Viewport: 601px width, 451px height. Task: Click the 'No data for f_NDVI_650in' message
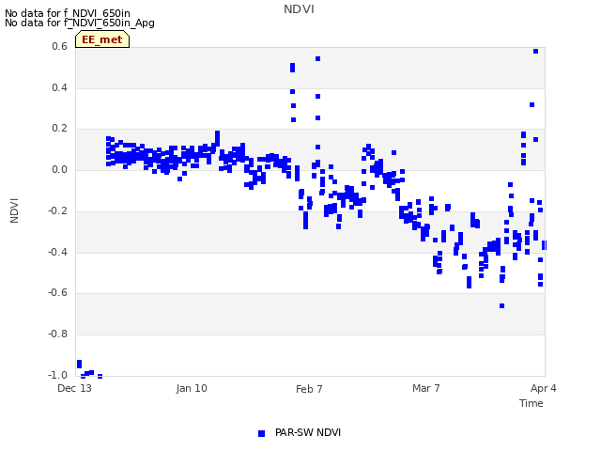pyautogui.click(x=68, y=13)
